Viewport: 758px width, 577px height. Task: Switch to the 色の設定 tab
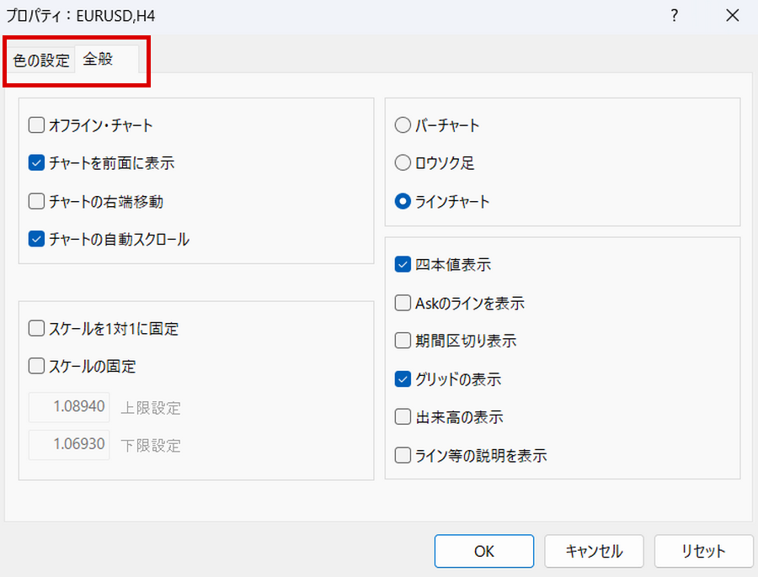tap(41, 61)
